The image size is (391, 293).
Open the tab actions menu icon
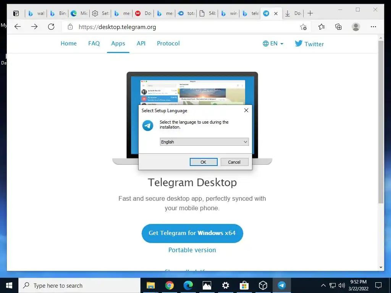click(x=16, y=13)
